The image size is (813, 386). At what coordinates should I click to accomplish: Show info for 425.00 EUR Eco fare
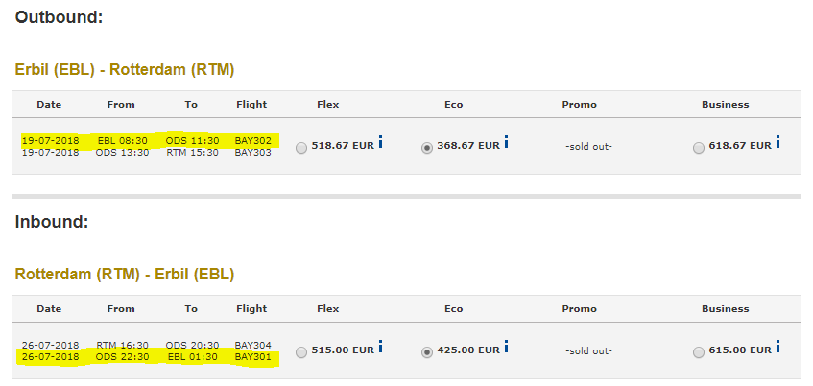point(507,347)
